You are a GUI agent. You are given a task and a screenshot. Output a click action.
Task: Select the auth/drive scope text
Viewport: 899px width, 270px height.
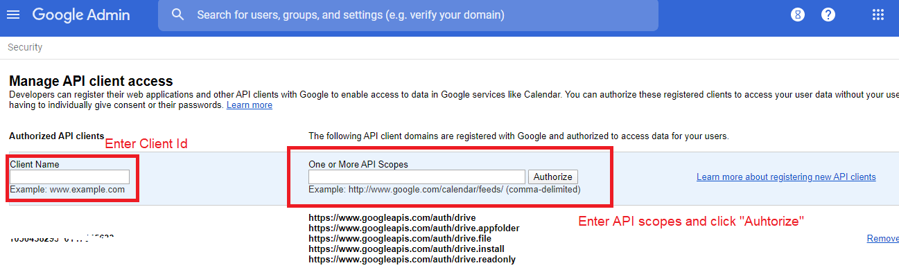coord(392,218)
